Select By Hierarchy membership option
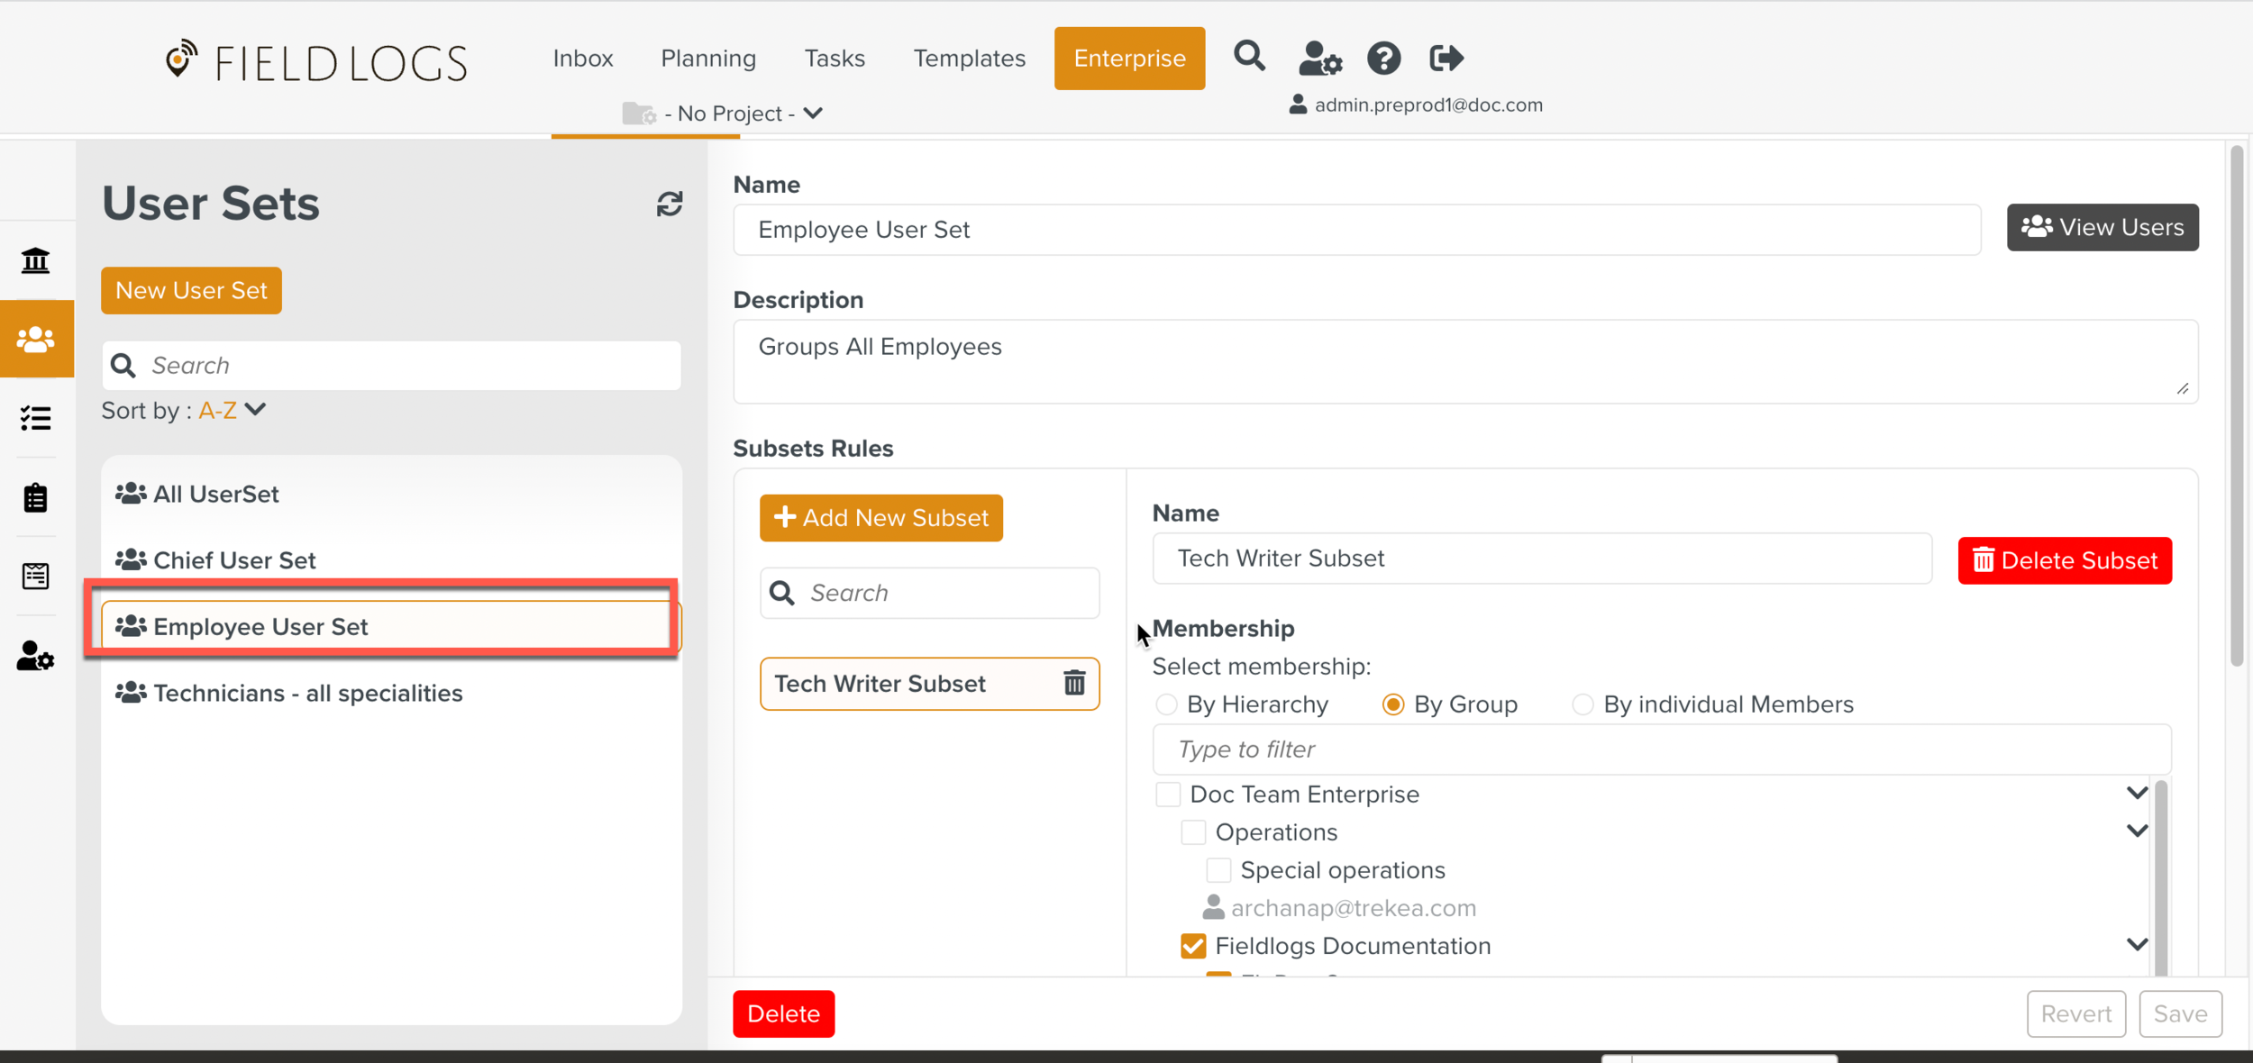Viewport: 2253px width, 1063px height. [1166, 704]
